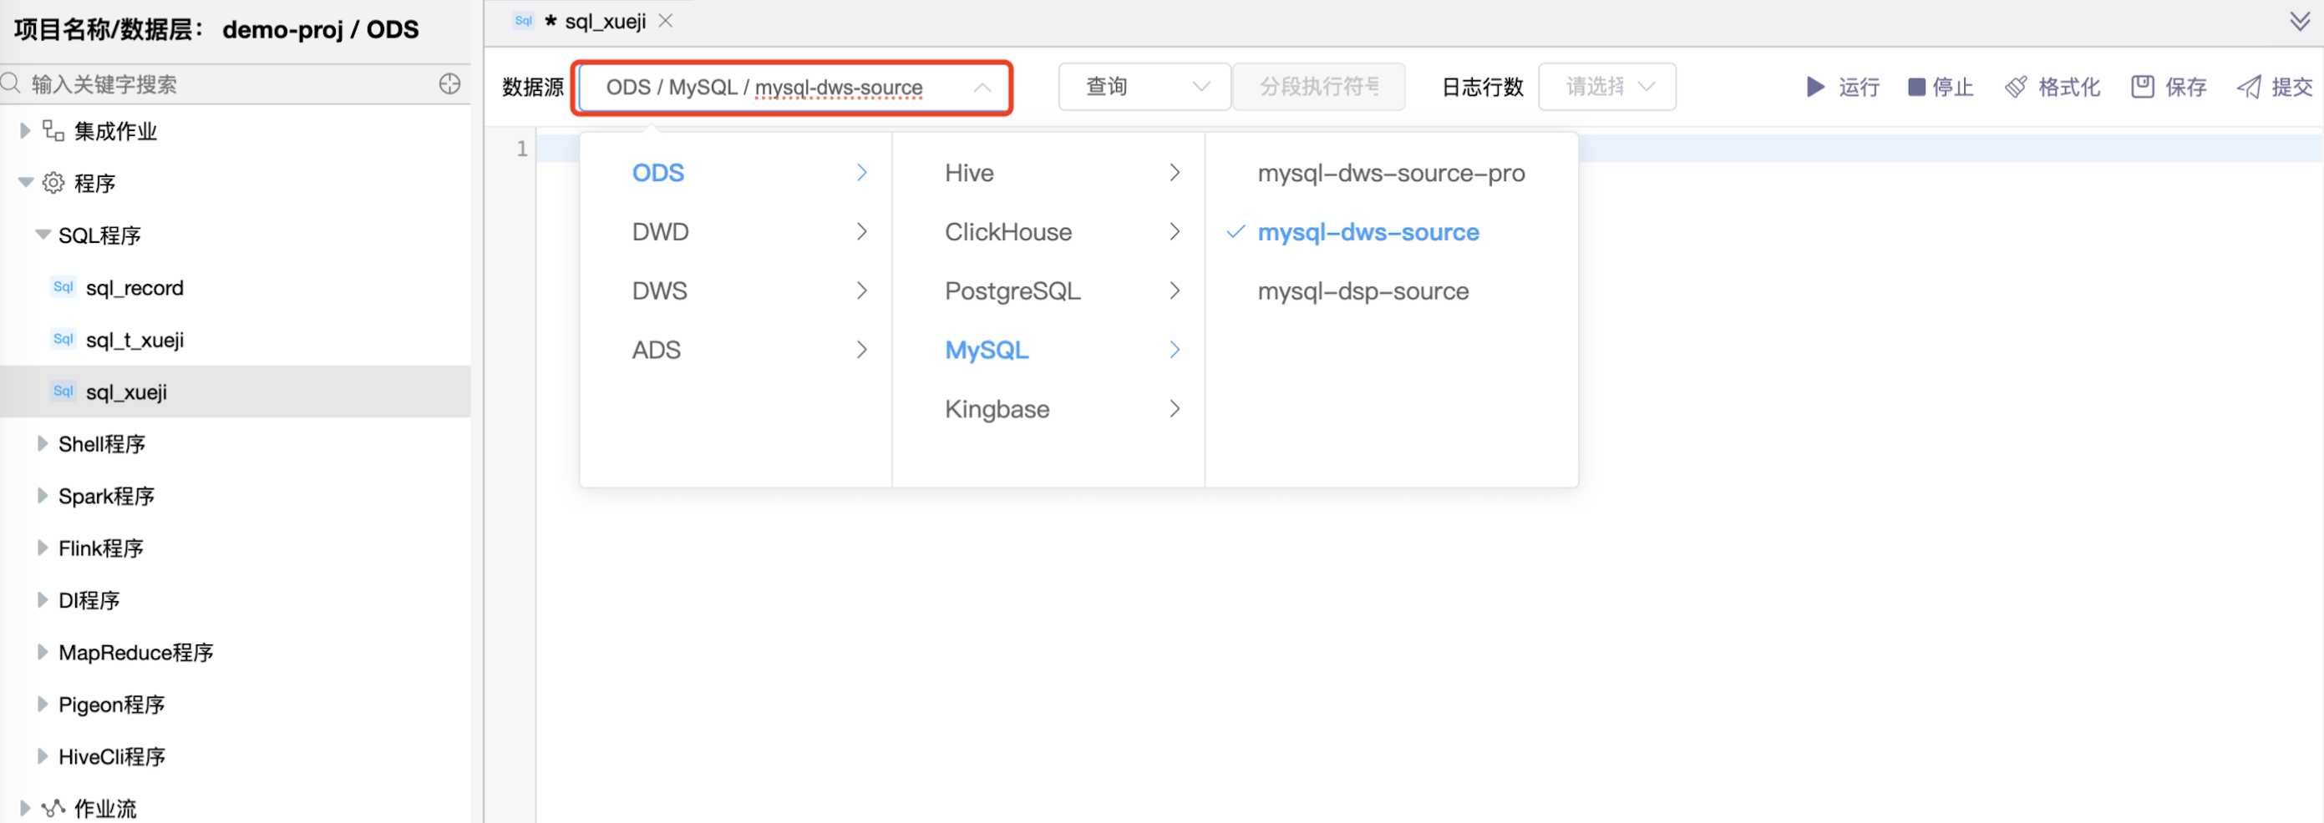Open the query type dropdown

(1144, 87)
